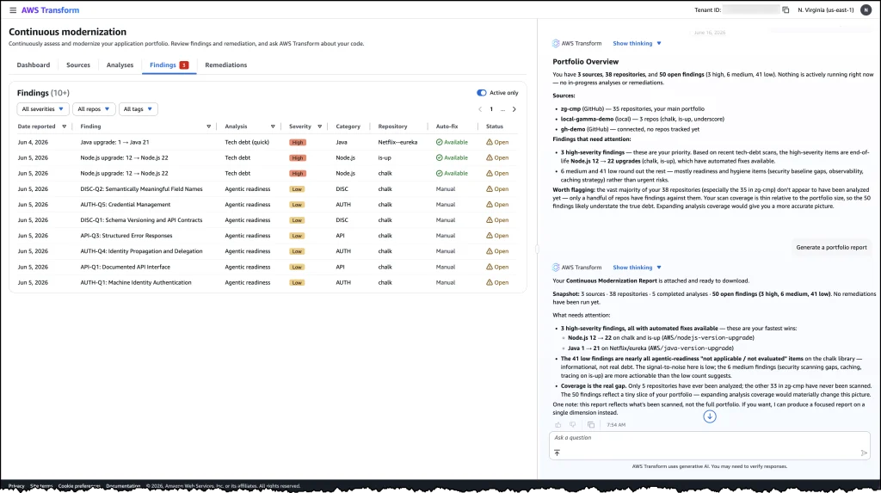The width and height of the screenshot is (881, 493).
Task: Click Low severity badge for DISC-Q2 row
Action: tap(297, 189)
